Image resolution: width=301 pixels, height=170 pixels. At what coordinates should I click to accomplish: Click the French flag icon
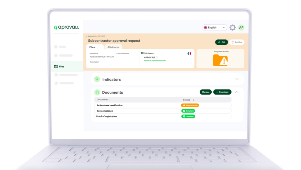tap(189, 53)
